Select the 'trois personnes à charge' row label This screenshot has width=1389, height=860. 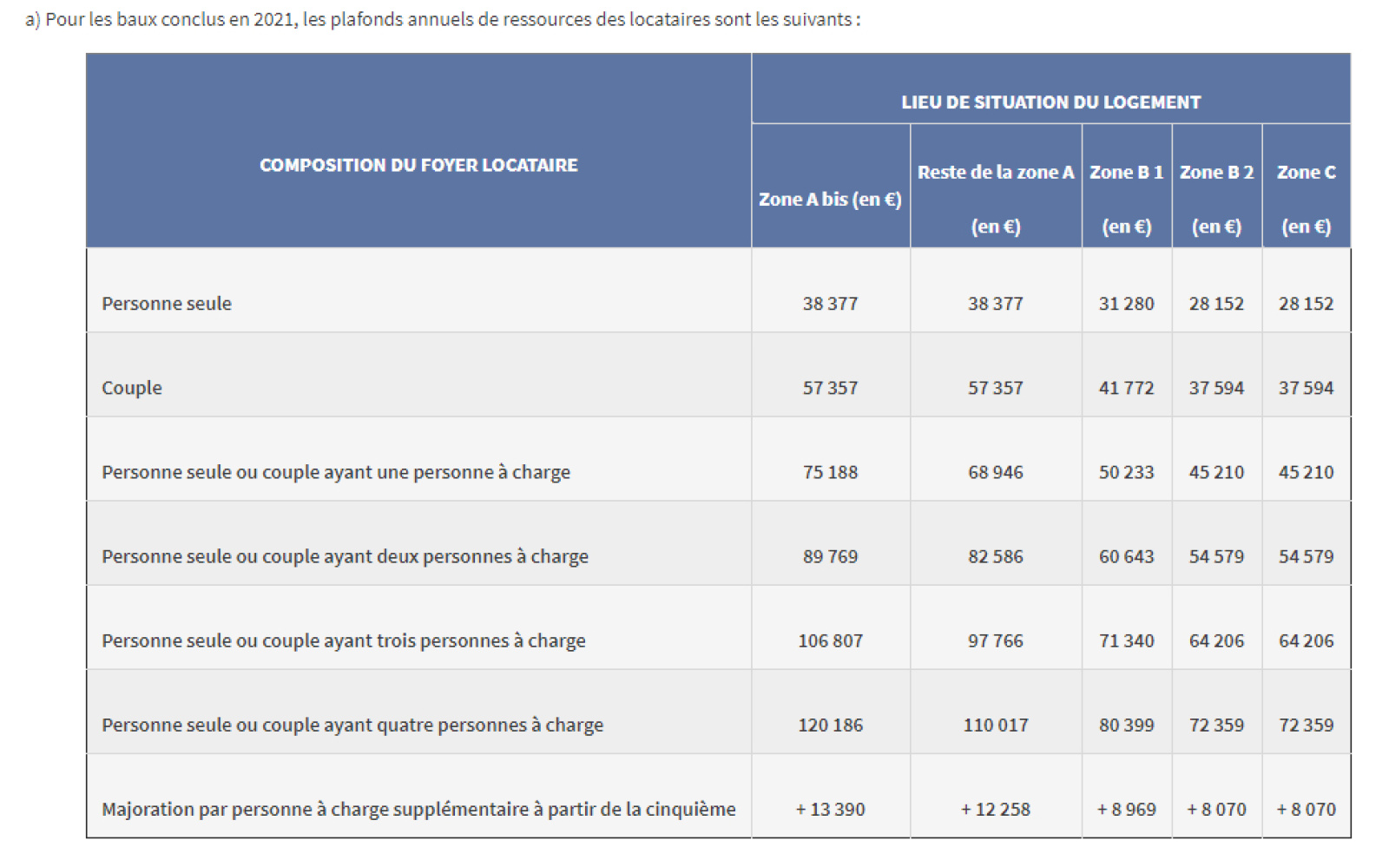[x=344, y=640]
